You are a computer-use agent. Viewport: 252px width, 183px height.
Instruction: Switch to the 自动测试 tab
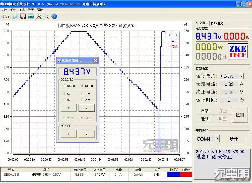click(217, 23)
